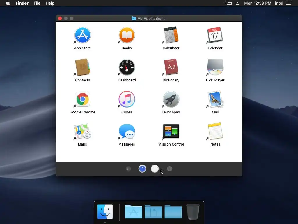Select the Dictionary book icon
The width and height of the screenshot is (298, 224).
pyautogui.click(x=171, y=67)
